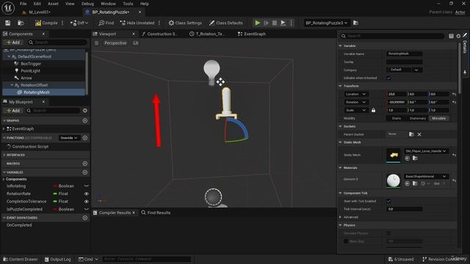470x264 pixels.
Task: Open the Compile options menu dots
Action: point(62,23)
